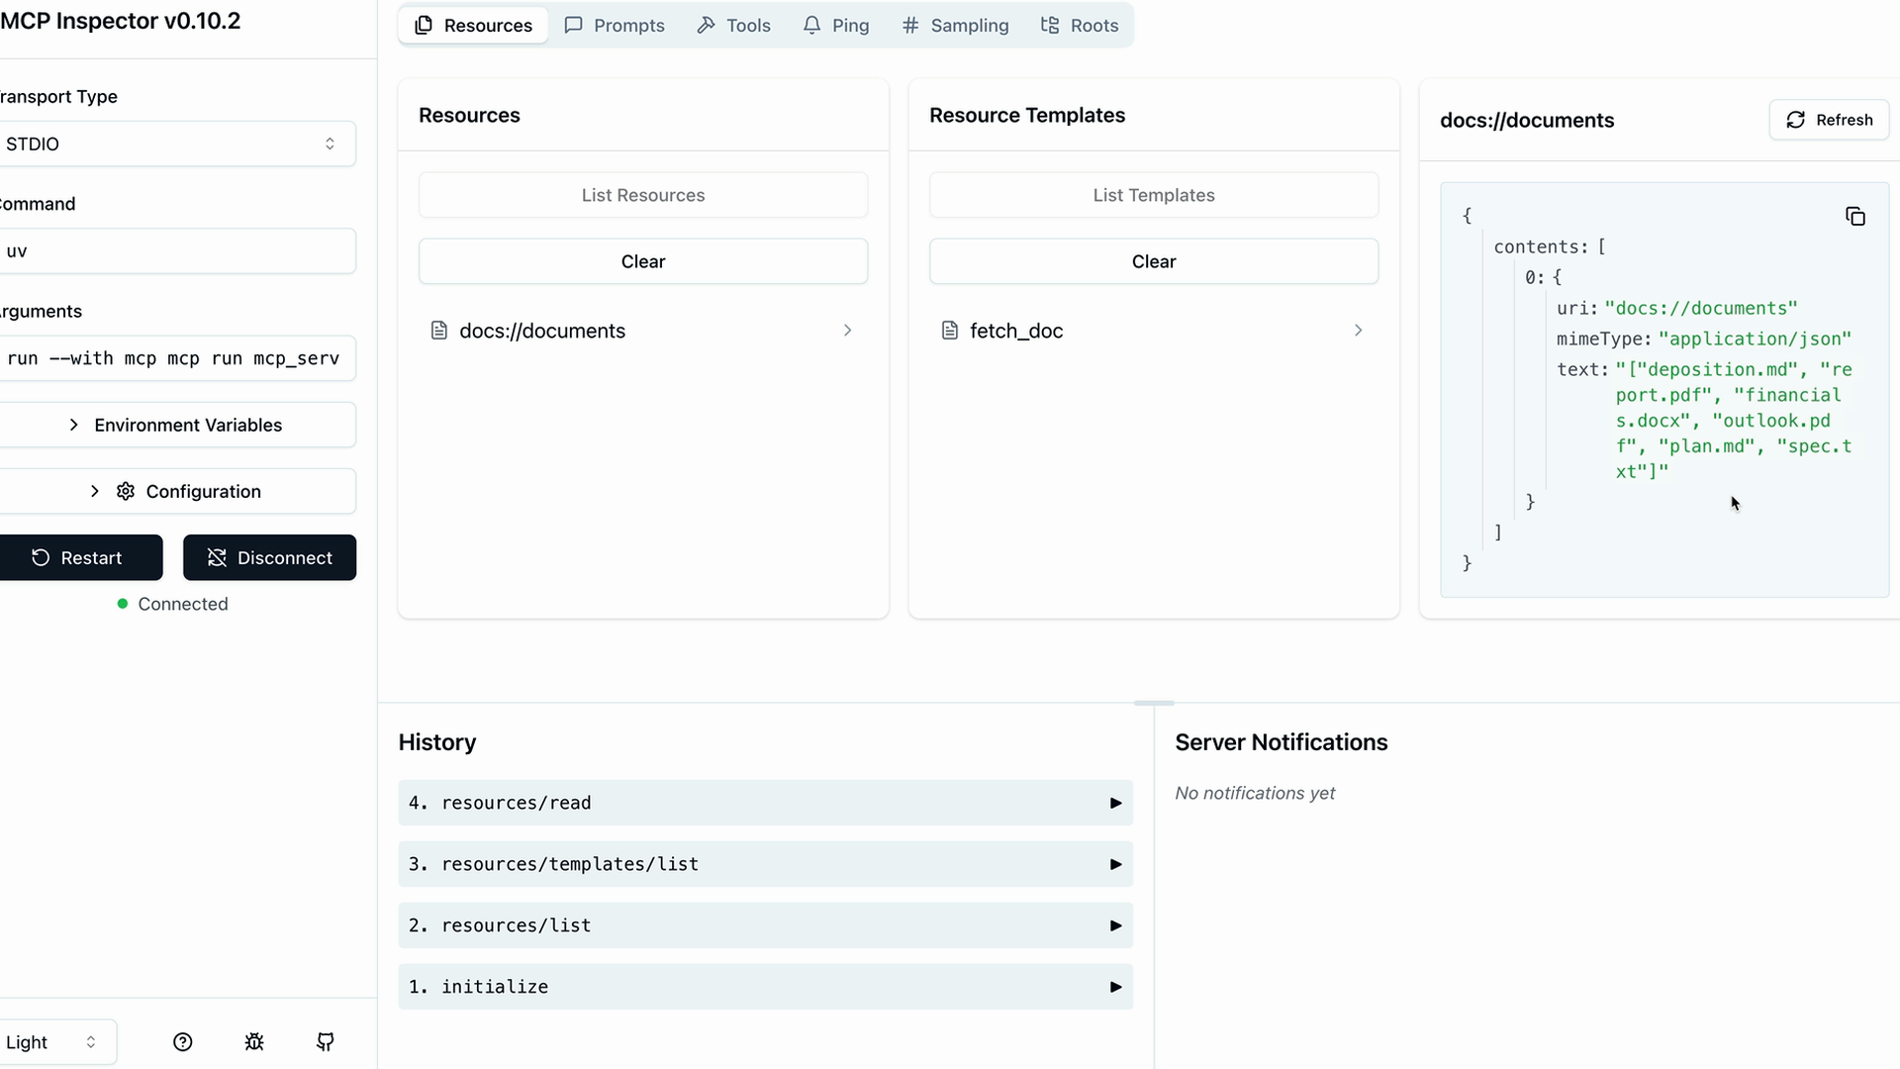Open the GitHub icon link

[x=326, y=1041]
